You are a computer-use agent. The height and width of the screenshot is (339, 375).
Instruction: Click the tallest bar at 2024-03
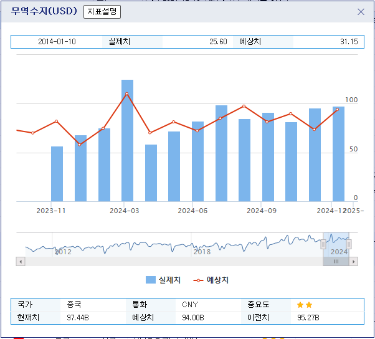[x=127, y=141]
